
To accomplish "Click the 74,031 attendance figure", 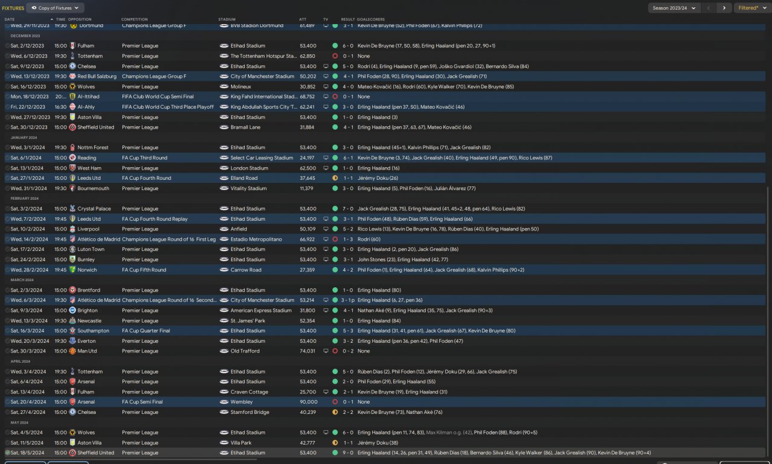I will click(308, 351).
